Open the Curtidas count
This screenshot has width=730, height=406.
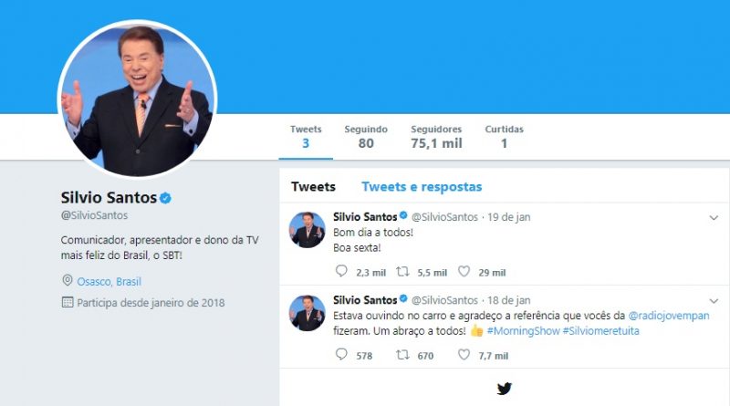coord(504,137)
